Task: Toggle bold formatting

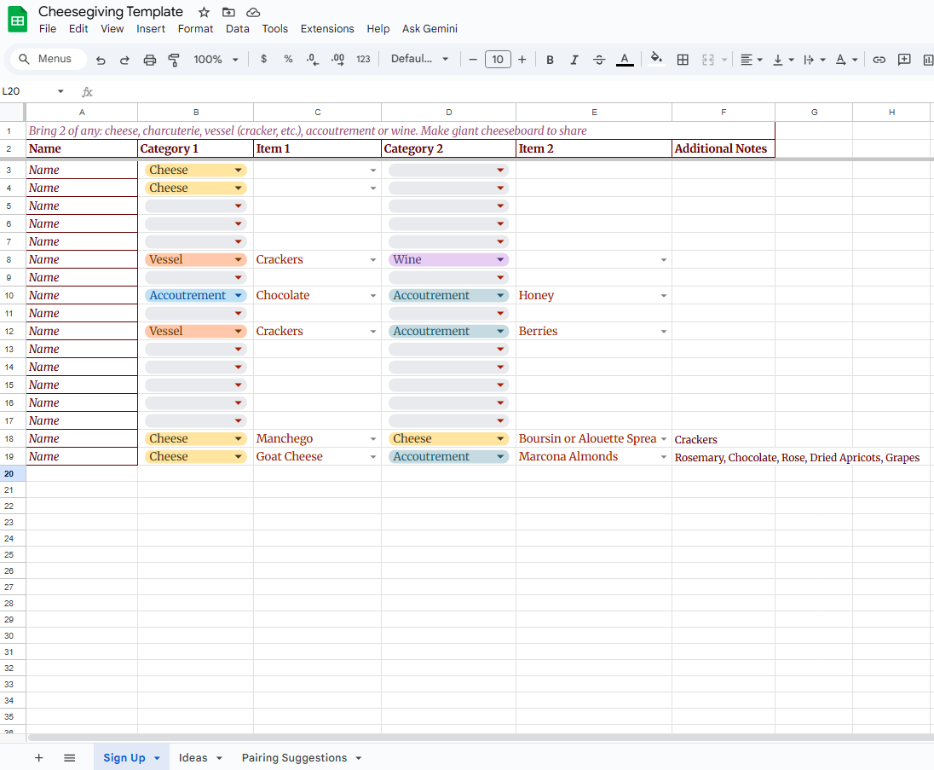Action: (550, 60)
